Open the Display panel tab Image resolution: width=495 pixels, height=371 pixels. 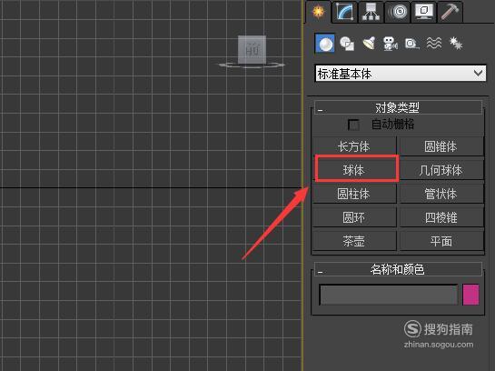pos(424,12)
